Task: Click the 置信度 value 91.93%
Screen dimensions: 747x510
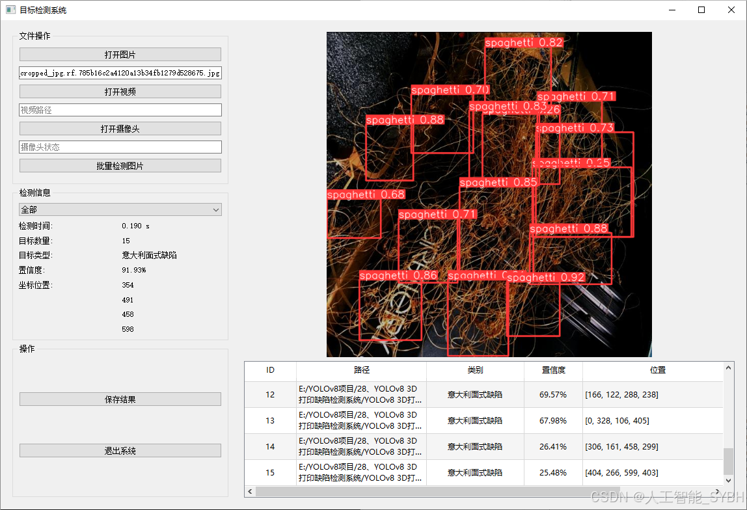Action: tap(134, 270)
